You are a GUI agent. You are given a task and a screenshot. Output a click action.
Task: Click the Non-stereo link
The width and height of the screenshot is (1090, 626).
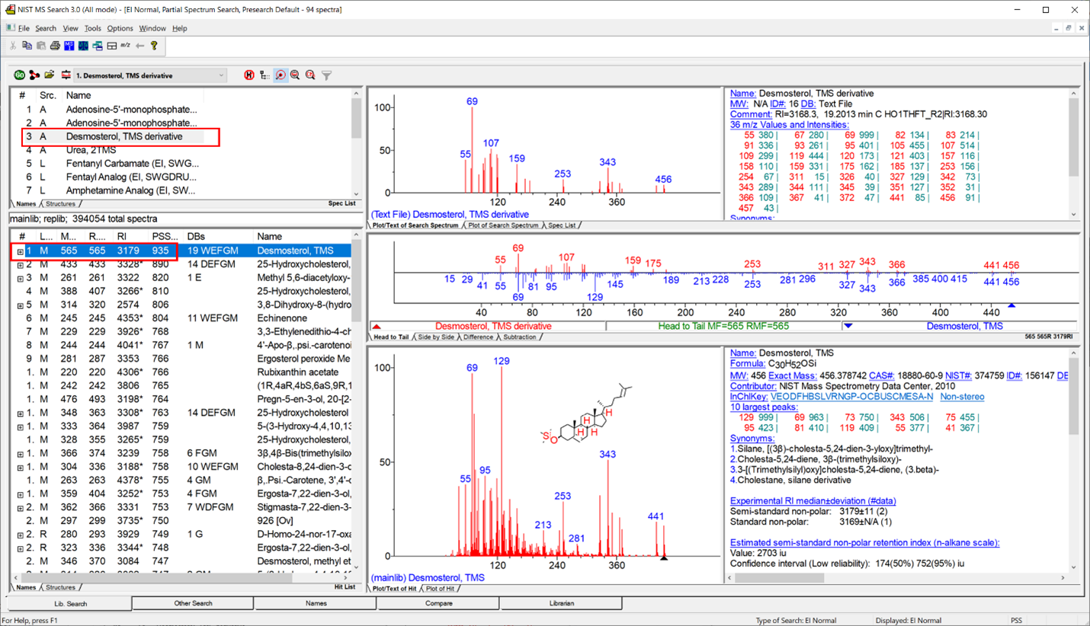(x=962, y=397)
